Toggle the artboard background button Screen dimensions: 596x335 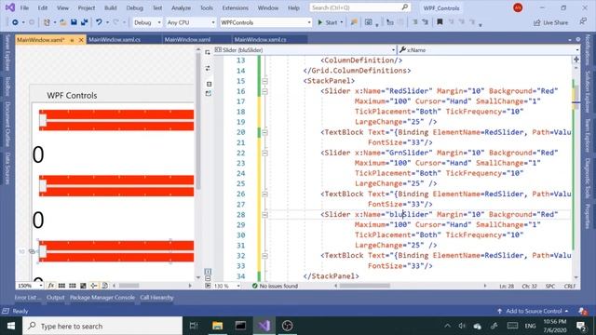point(83,286)
